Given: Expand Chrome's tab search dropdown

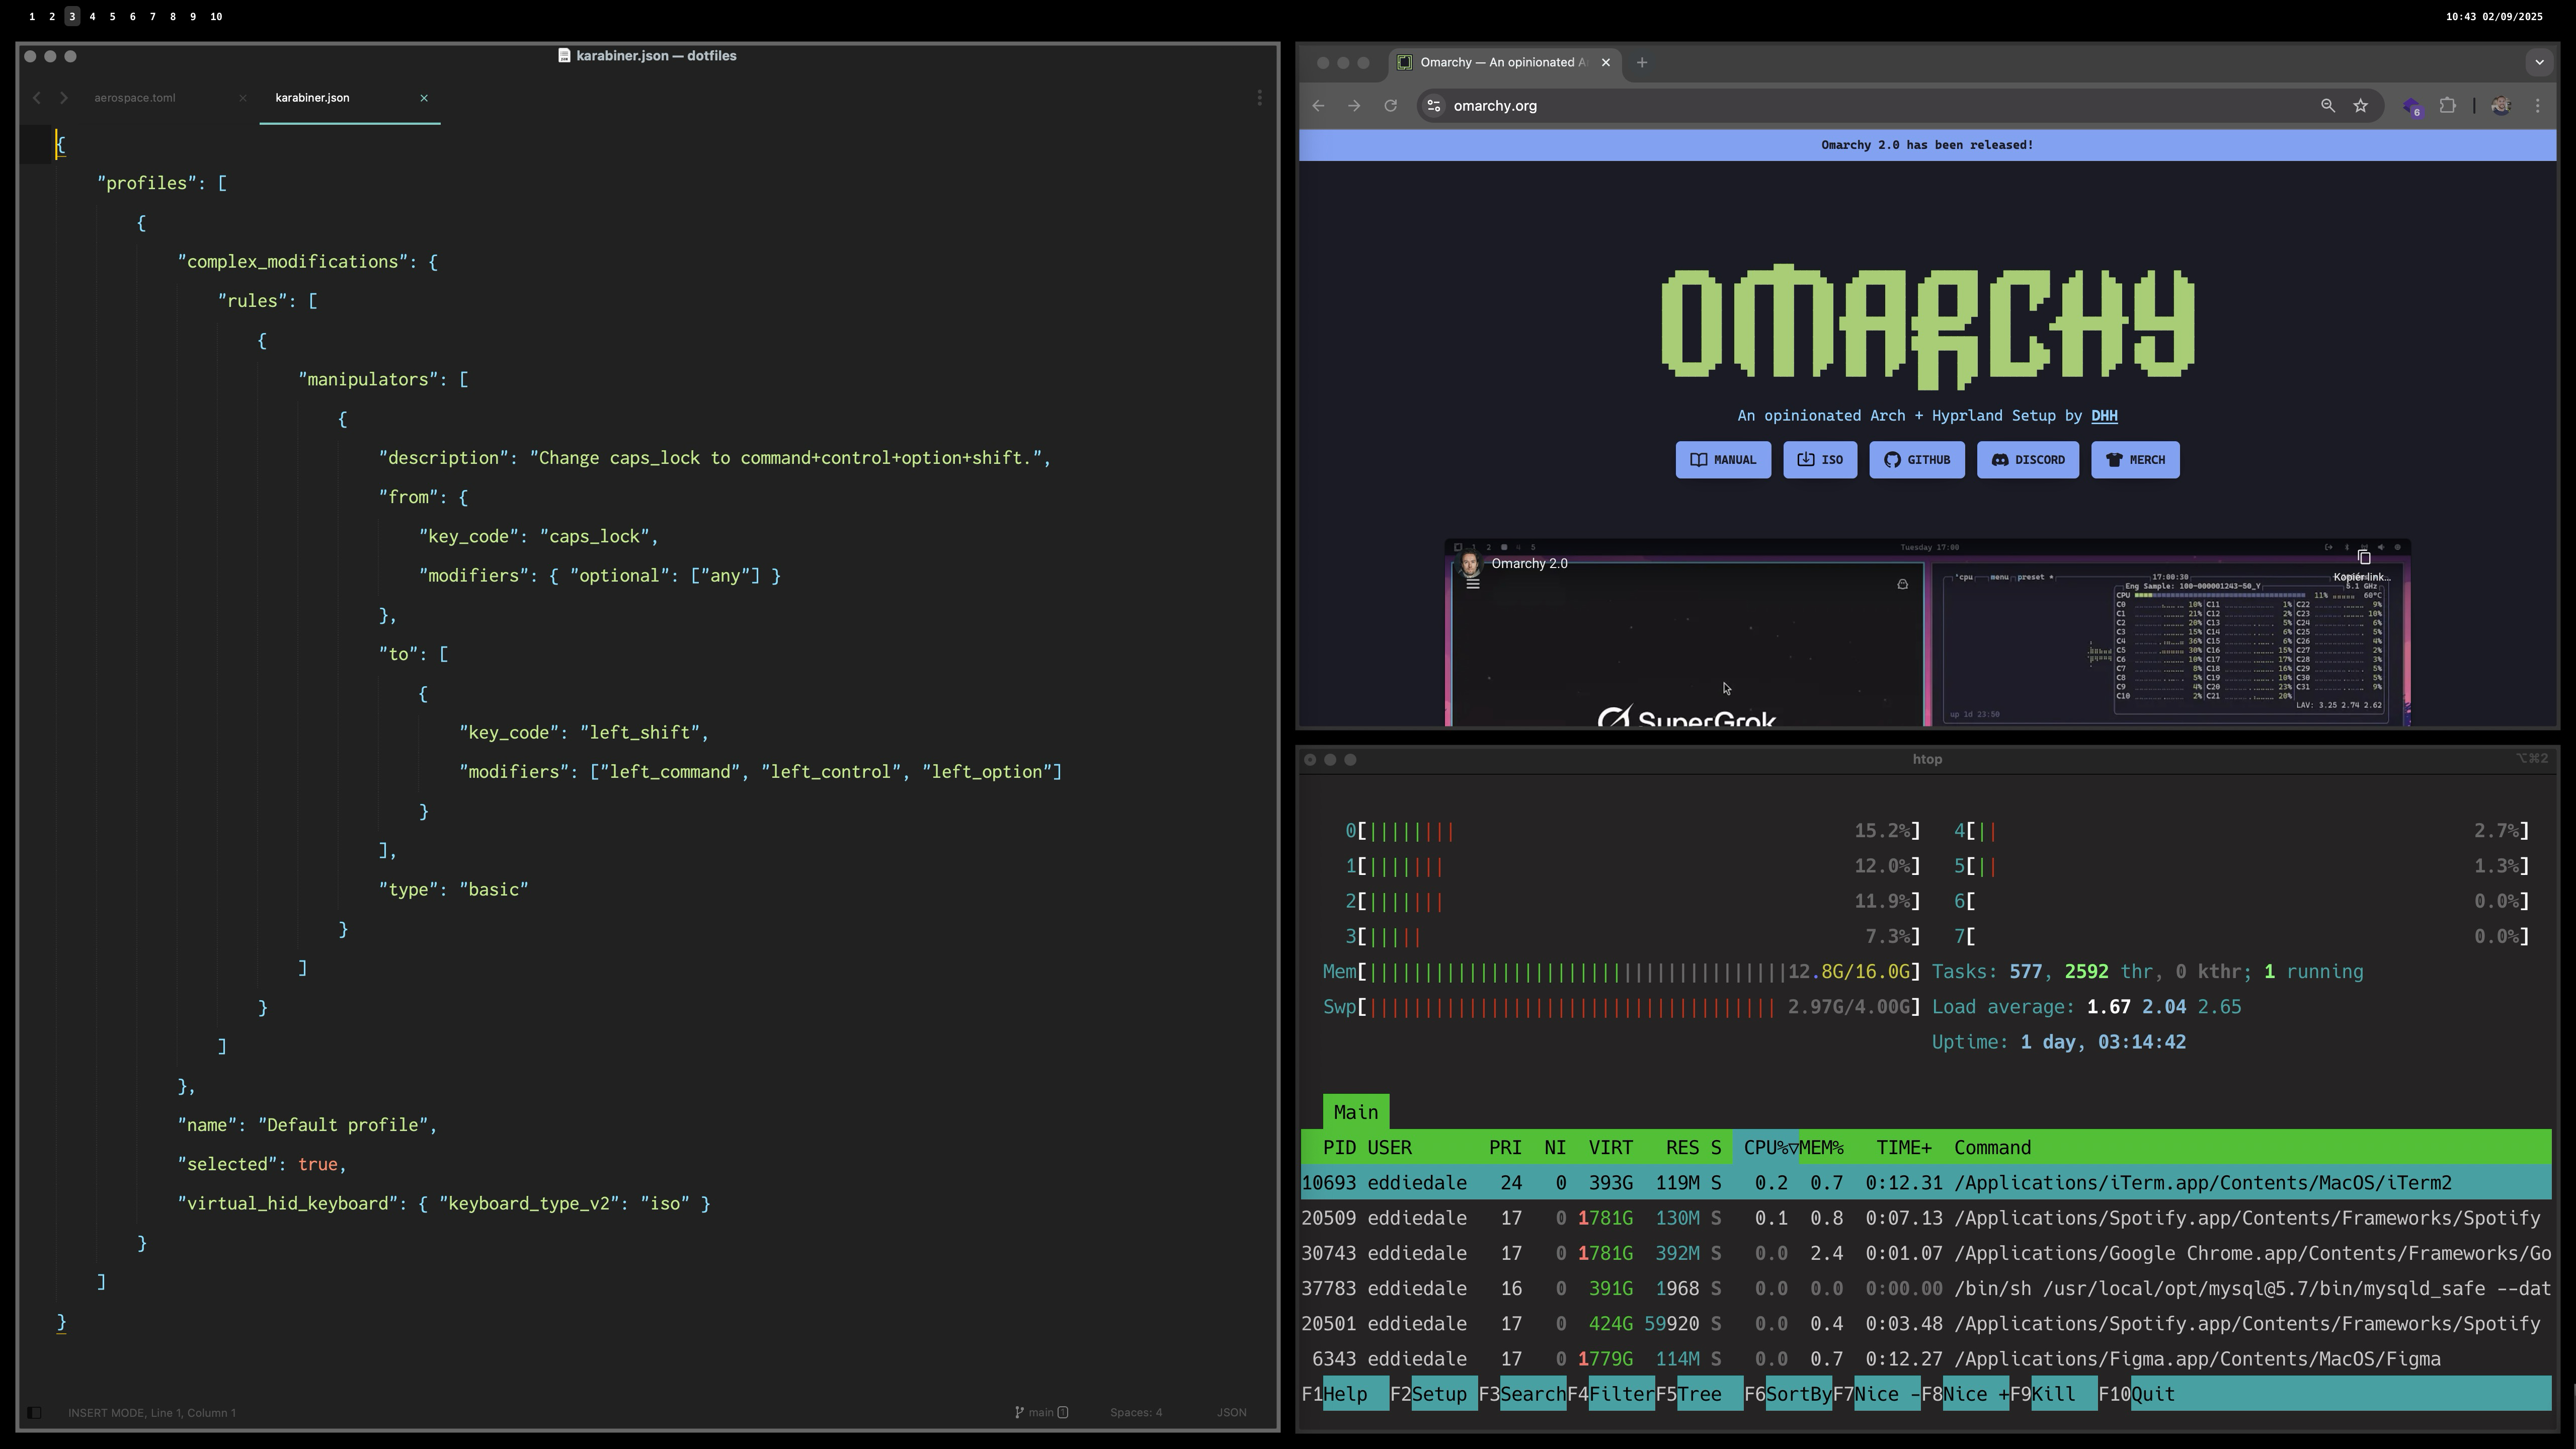Looking at the screenshot, I should coord(2540,62).
